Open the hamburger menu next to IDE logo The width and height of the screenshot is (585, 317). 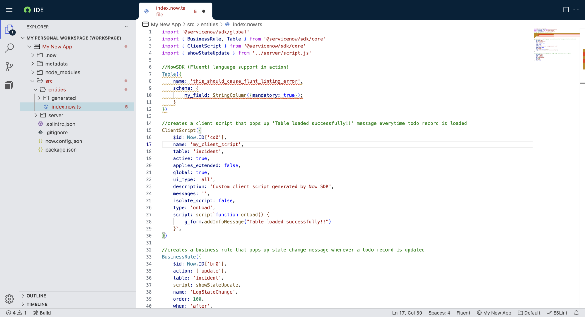tap(9, 10)
